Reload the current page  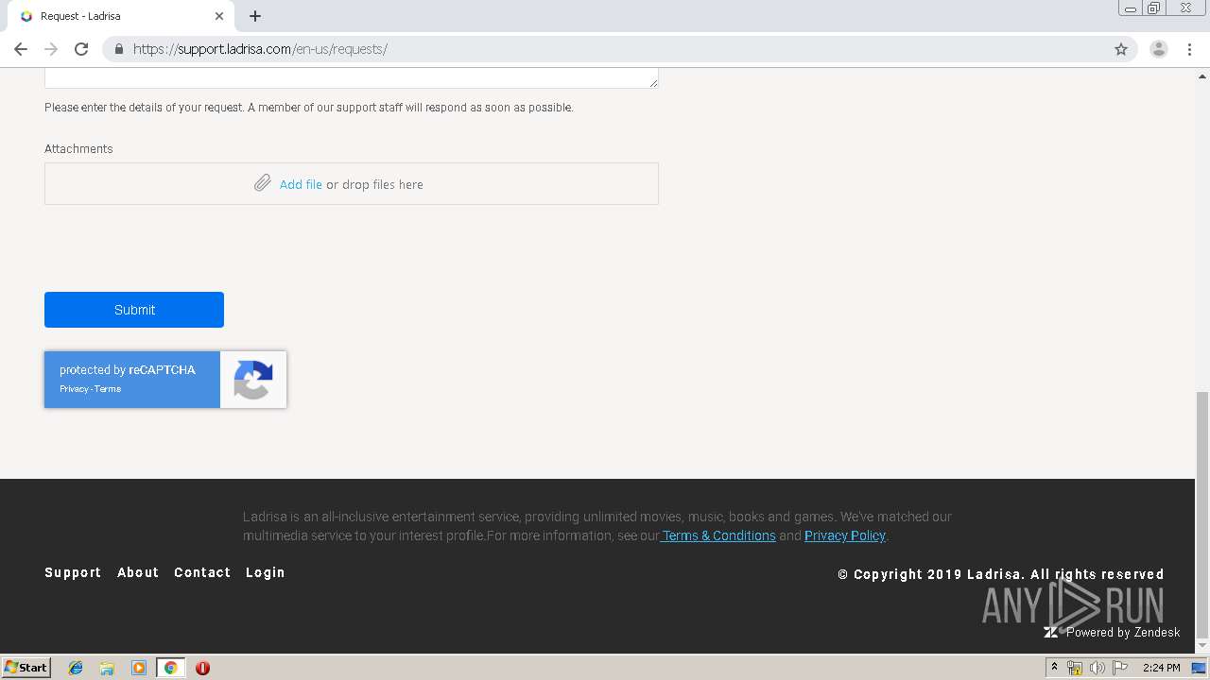pos(81,49)
